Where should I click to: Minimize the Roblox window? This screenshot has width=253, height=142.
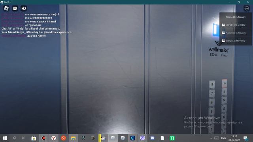[230, 2]
